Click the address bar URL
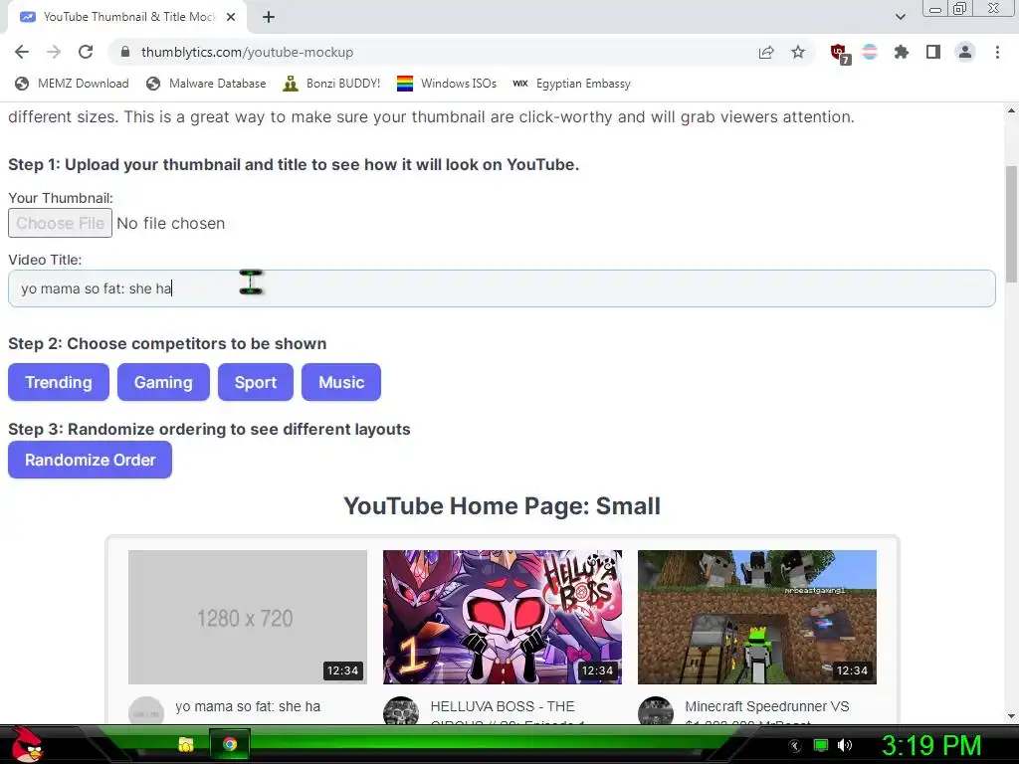 247,52
